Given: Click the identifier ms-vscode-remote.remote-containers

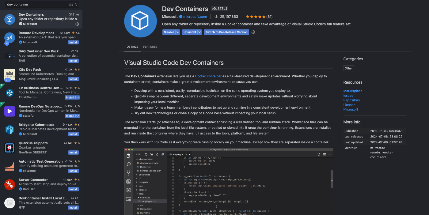Looking at the screenshot, I should coord(382,153).
